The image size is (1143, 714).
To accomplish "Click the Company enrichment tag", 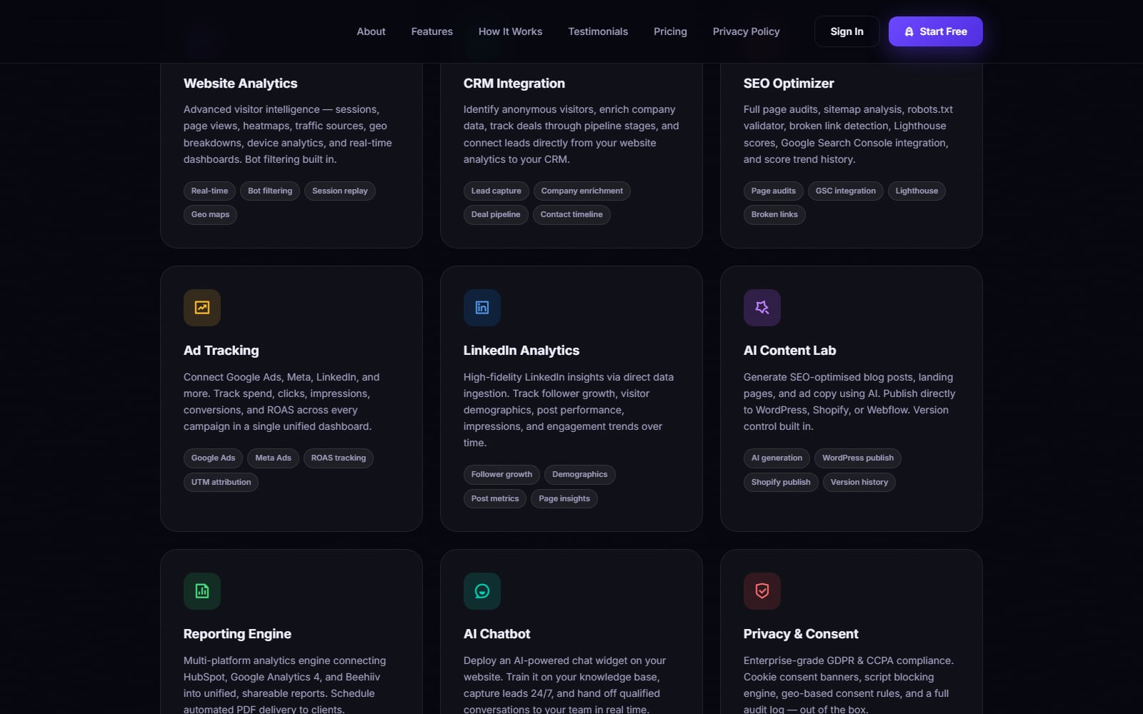I will [x=582, y=191].
